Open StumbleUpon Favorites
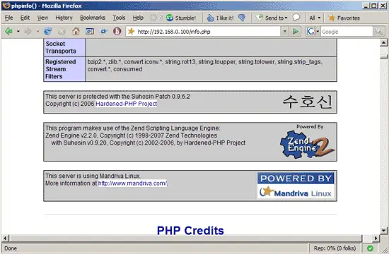This screenshot has width=389, height=254. (x=344, y=18)
